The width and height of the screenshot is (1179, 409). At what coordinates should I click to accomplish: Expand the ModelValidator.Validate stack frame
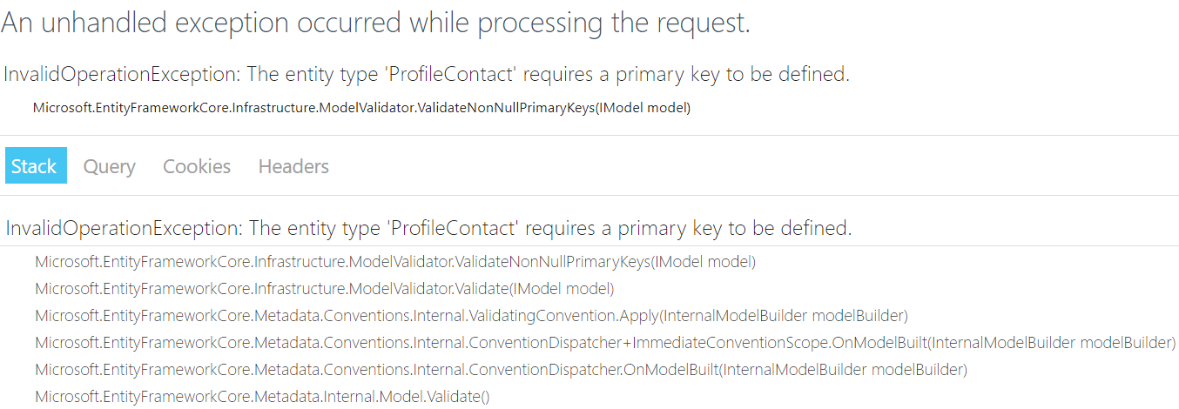click(324, 289)
